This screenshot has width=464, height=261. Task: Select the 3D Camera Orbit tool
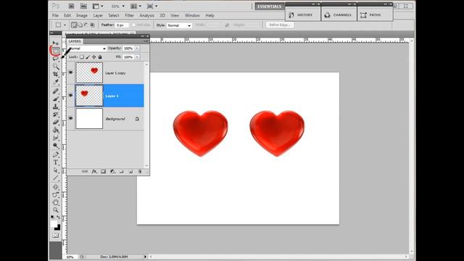[x=55, y=194]
